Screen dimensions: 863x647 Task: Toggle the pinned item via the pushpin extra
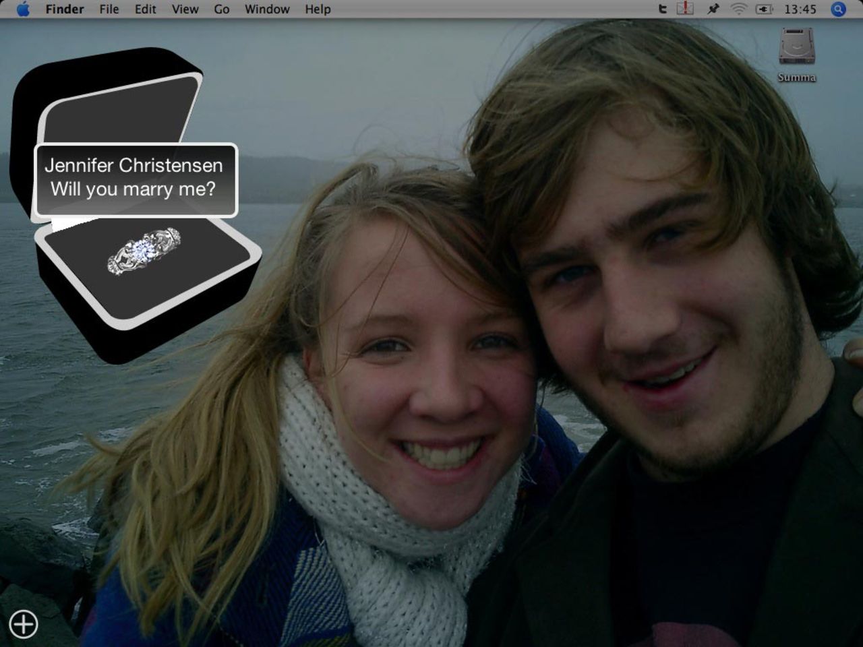pos(712,9)
